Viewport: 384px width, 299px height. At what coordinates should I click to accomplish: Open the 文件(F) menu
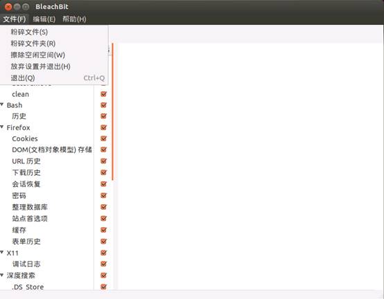[14, 19]
